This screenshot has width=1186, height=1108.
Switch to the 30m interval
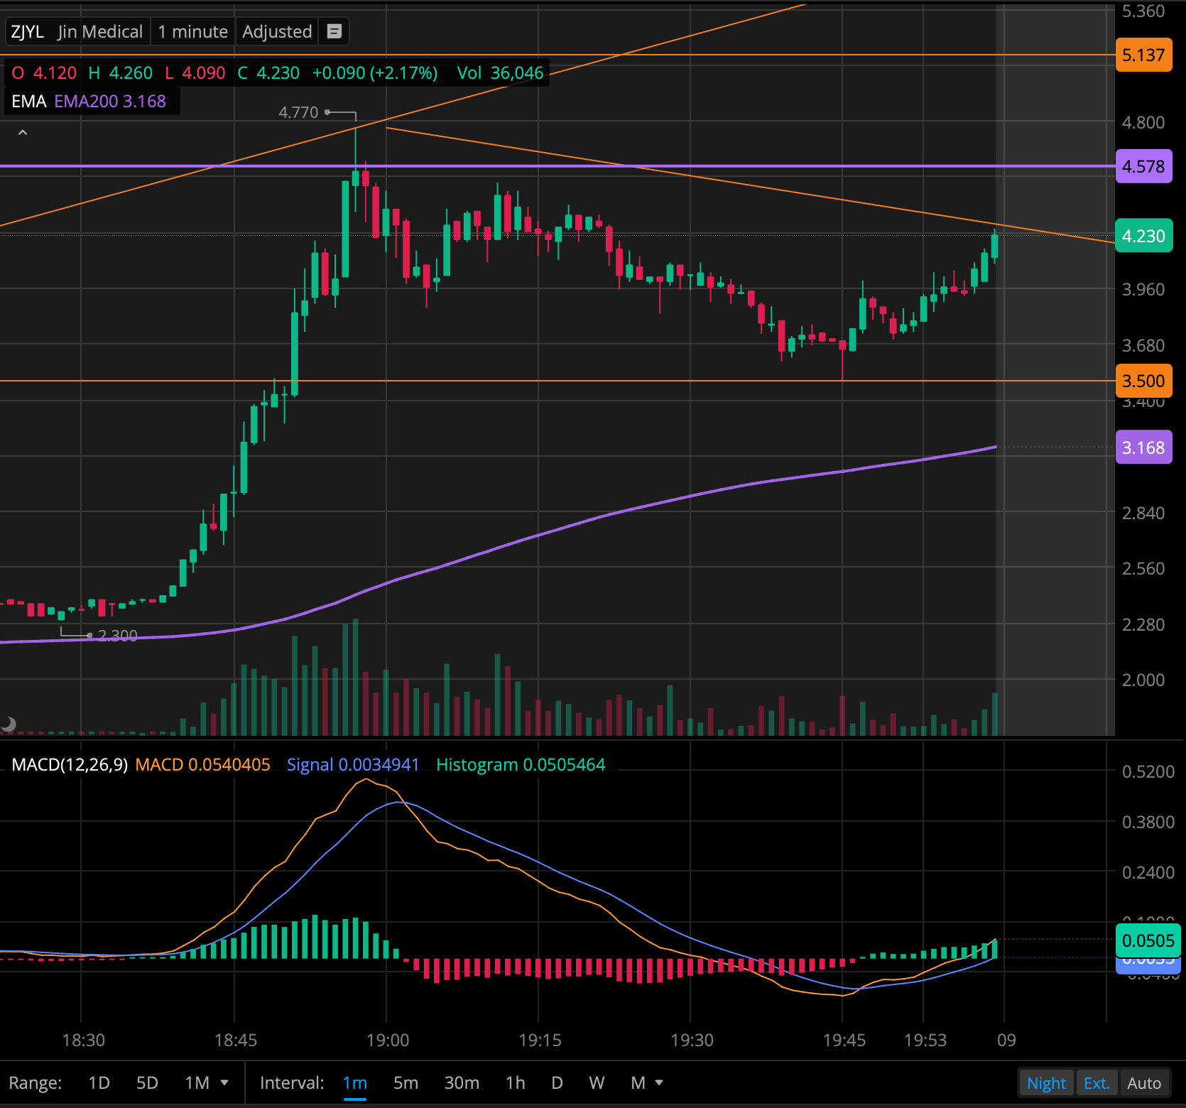coord(462,1082)
